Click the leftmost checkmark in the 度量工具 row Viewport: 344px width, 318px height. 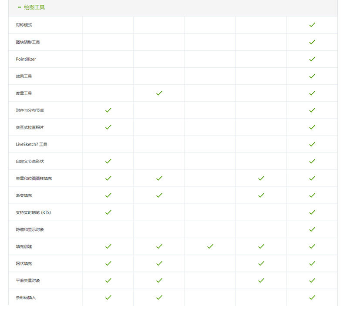159,93
